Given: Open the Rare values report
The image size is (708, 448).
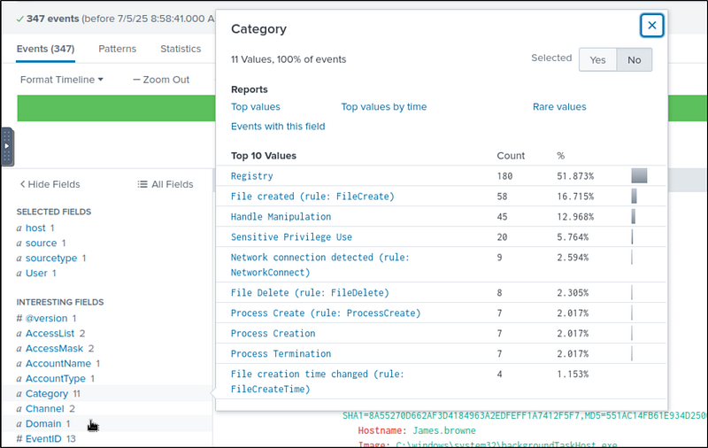Looking at the screenshot, I should (559, 107).
